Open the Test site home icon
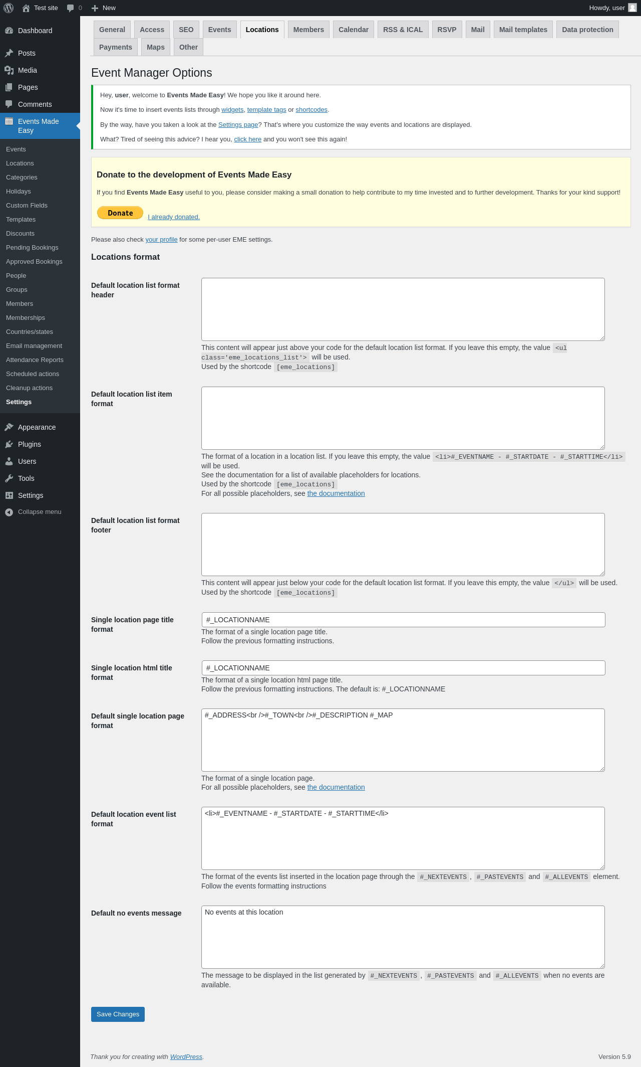The width and height of the screenshot is (641, 1067). point(26,8)
